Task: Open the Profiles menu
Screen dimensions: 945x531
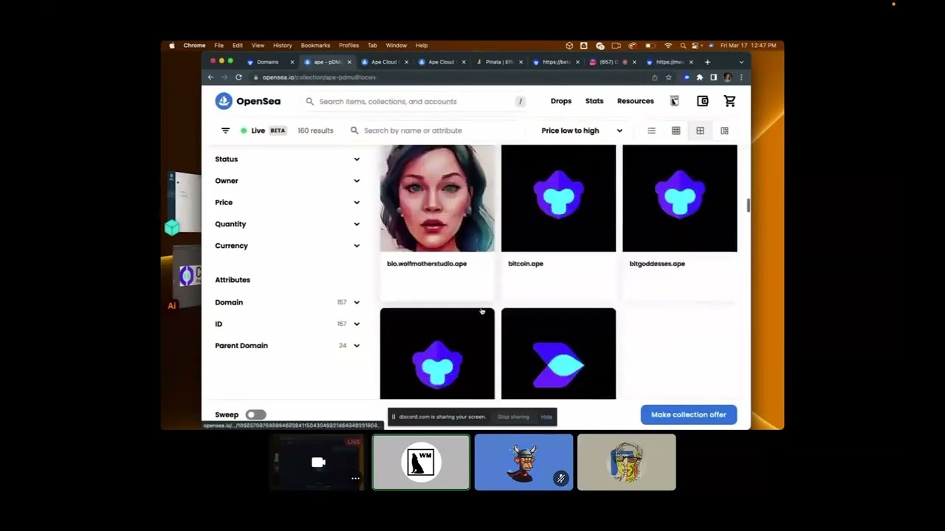Action: click(348, 46)
